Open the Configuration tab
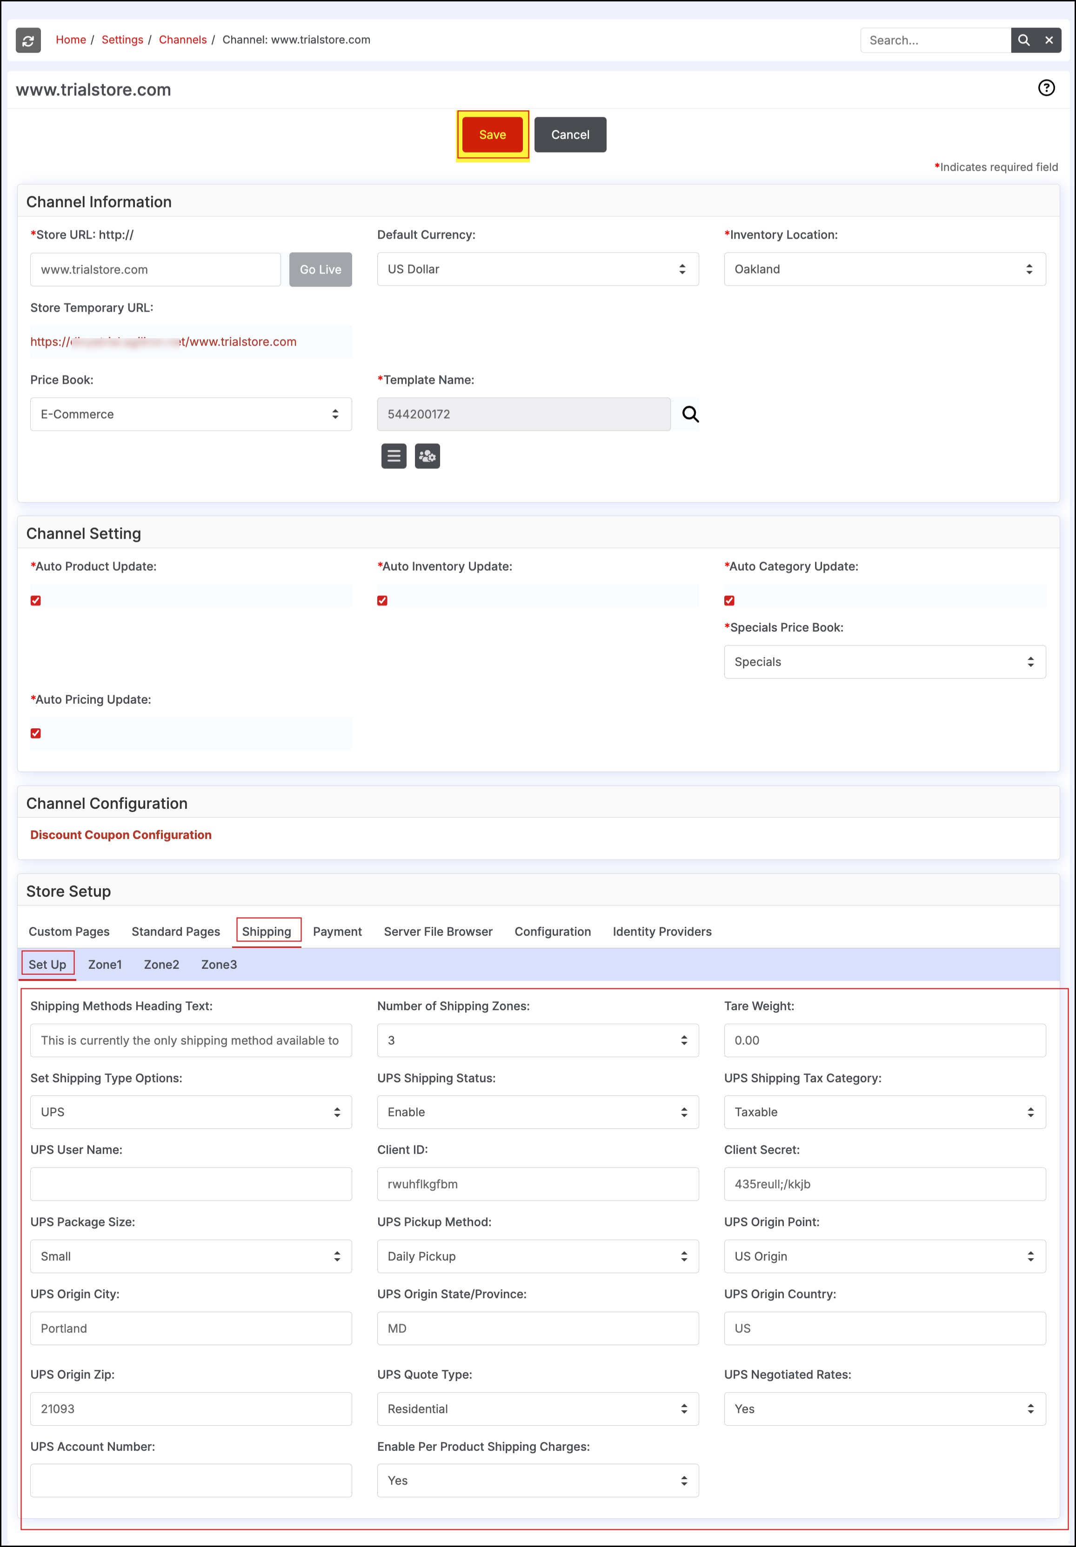The image size is (1076, 1547). pyautogui.click(x=553, y=931)
